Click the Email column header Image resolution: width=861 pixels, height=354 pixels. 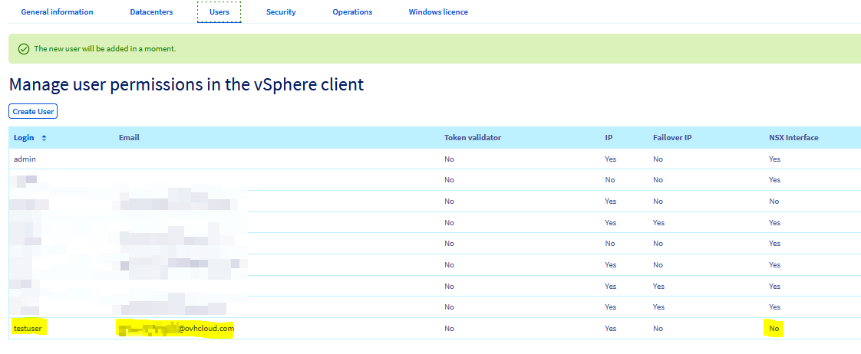[129, 138]
